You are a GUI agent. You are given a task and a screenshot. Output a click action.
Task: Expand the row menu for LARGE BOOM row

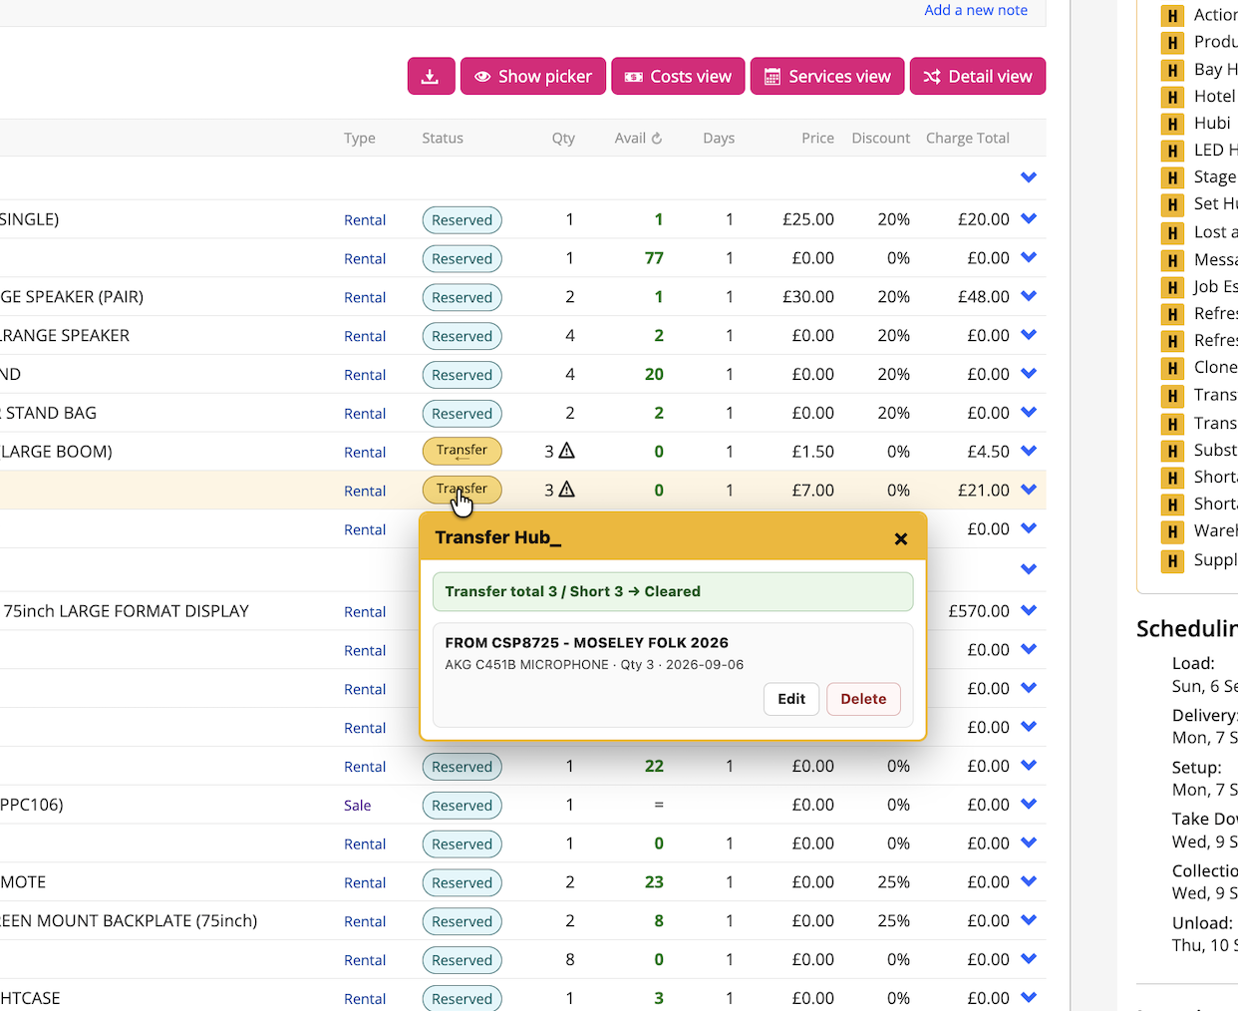[x=1030, y=452]
